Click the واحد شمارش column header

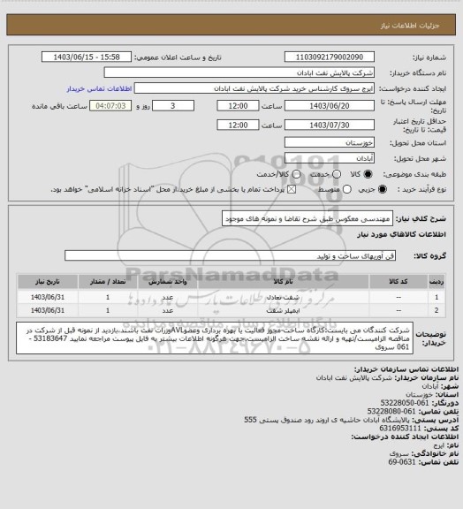click(168, 282)
